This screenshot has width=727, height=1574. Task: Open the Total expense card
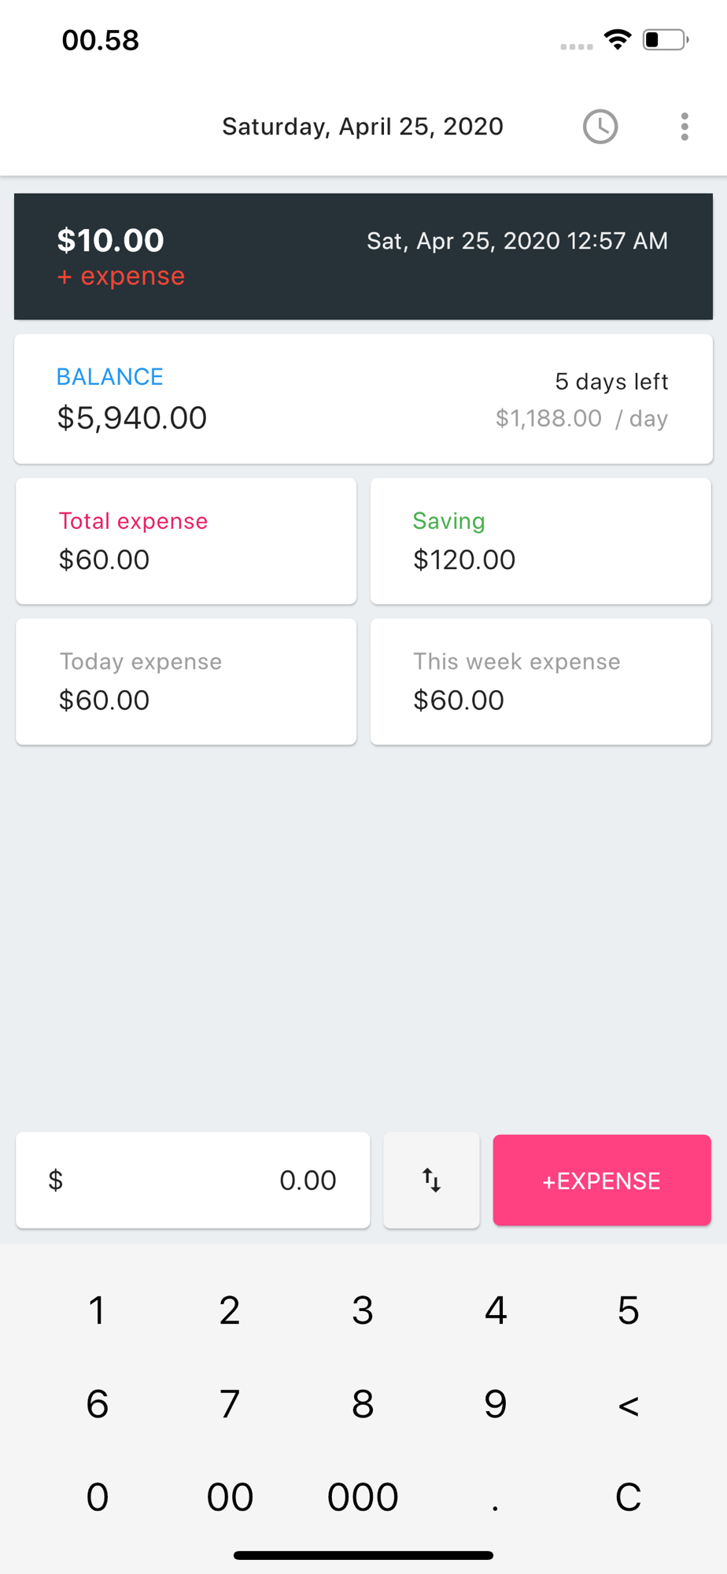coord(186,541)
